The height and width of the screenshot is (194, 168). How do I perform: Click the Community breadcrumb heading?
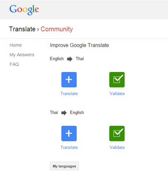pos(57,29)
